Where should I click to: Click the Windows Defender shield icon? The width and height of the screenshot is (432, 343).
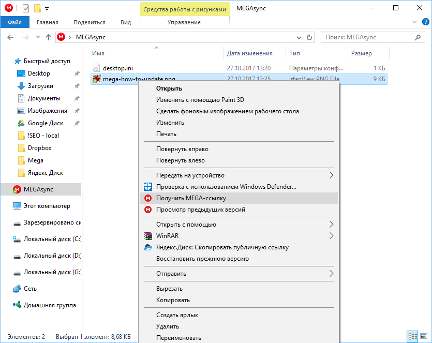click(x=148, y=187)
